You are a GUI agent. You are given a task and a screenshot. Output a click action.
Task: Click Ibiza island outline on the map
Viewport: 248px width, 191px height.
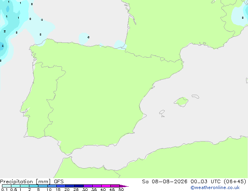(x=162, y=112)
